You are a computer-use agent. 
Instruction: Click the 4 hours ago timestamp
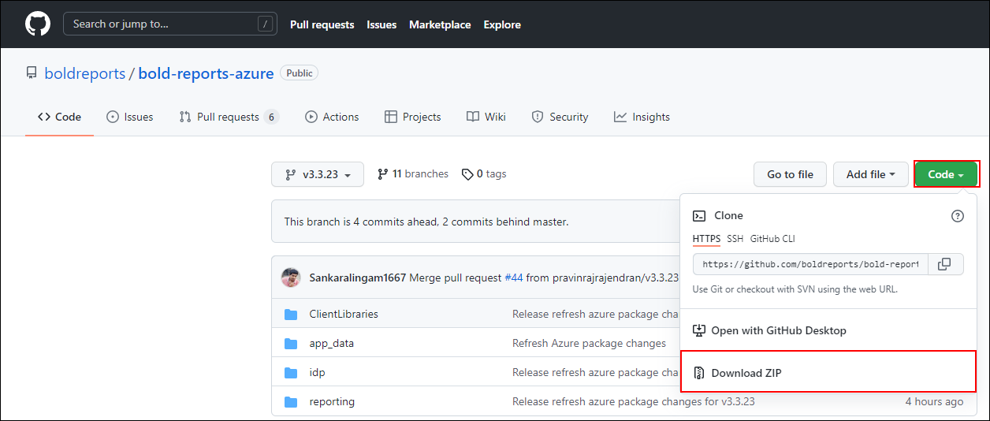click(x=934, y=401)
